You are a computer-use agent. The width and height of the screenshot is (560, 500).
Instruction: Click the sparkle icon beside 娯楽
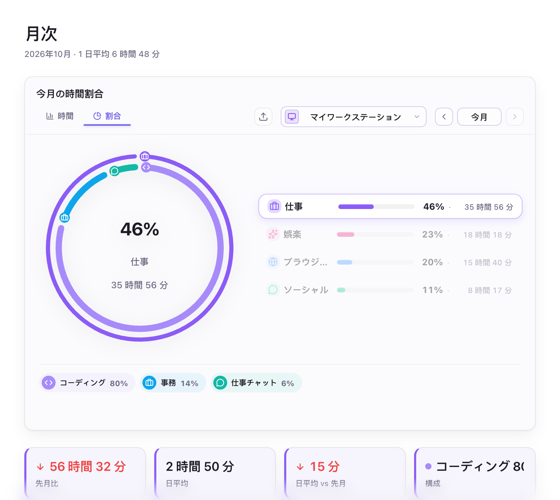(273, 234)
